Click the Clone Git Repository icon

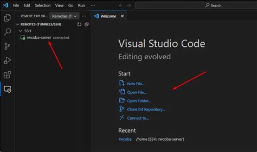122,109
